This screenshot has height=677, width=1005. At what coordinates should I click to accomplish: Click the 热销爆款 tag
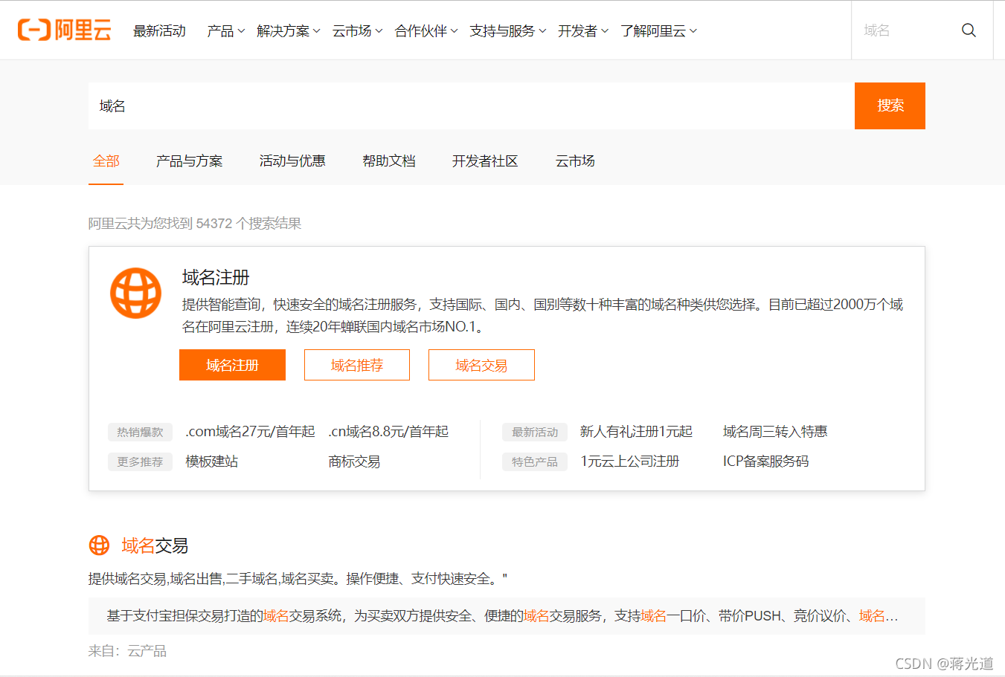coord(140,432)
